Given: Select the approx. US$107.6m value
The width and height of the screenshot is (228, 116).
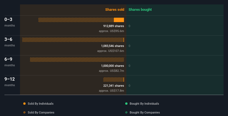Looking at the screenshot, I should point(111,51).
